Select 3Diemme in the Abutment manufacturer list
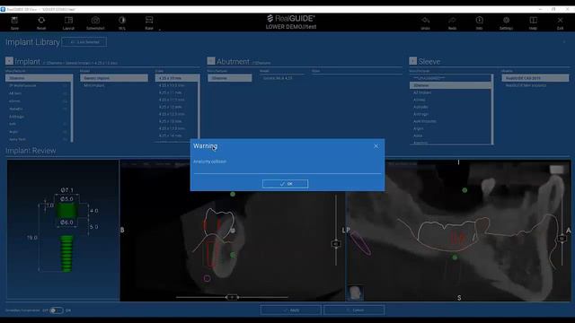 point(230,78)
